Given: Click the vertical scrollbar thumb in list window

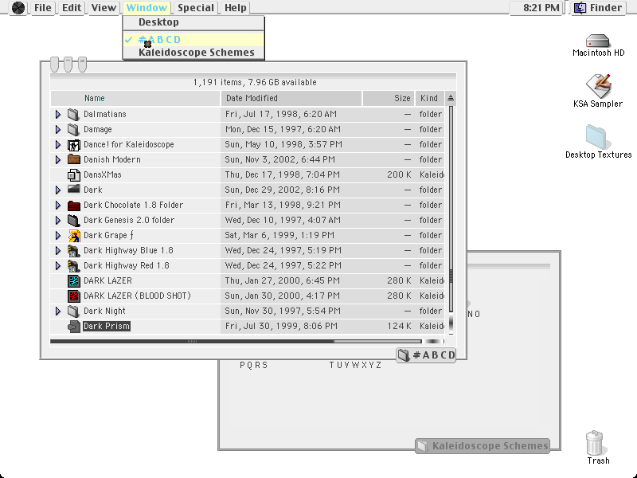Looking at the screenshot, I should [x=451, y=276].
